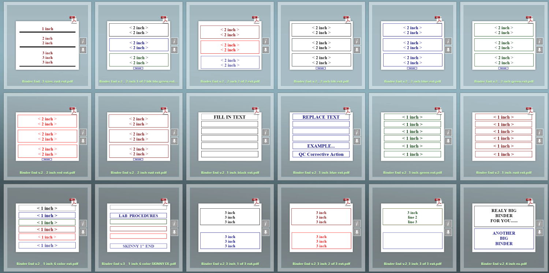Download 1 inch_6 color SKINNY PDF

tap(174, 232)
